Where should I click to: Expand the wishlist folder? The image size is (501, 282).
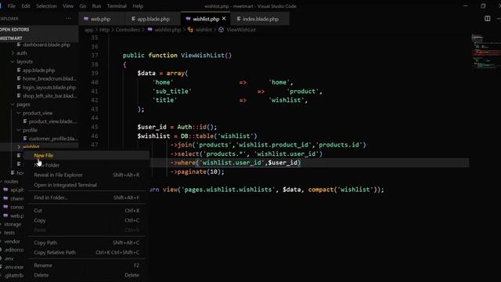click(31, 146)
